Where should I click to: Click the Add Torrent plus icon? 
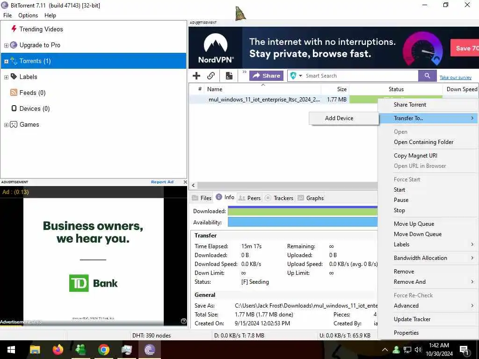click(196, 76)
